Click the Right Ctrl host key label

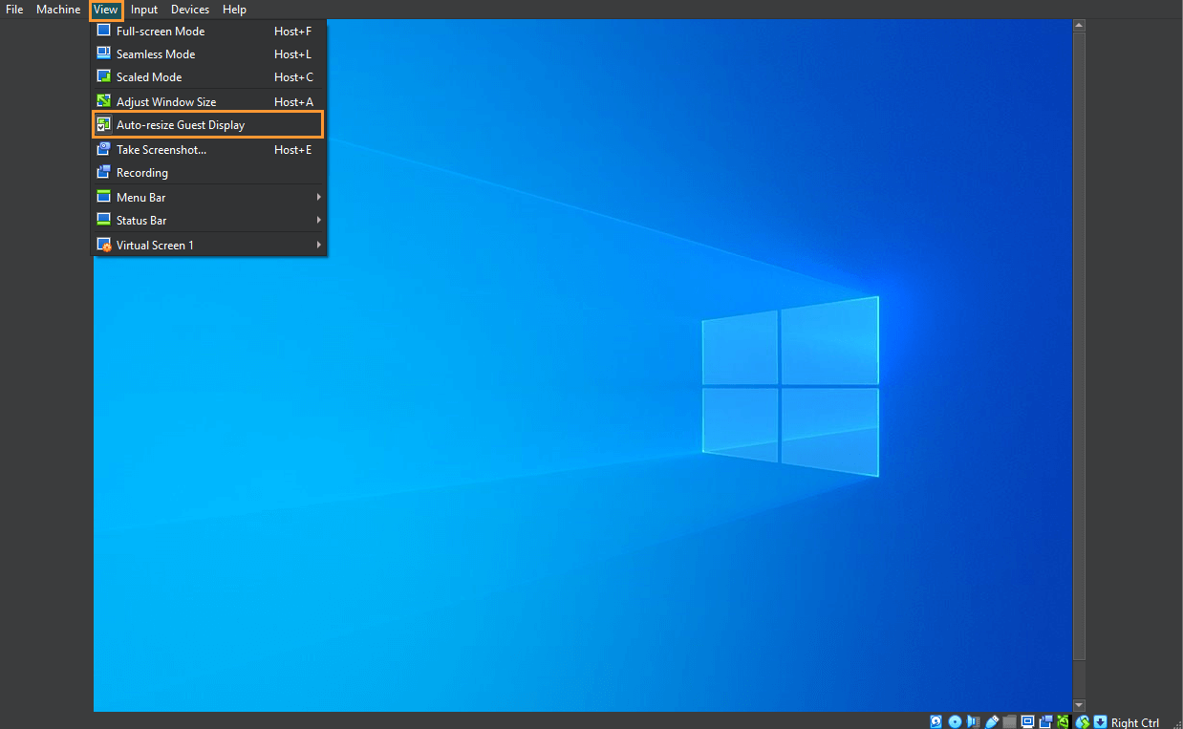(x=1135, y=723)
